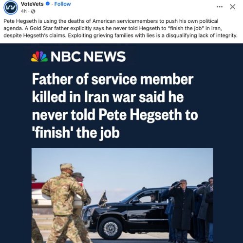
Task: Click the saluting man in dark coat
Action: coord(183,209)
